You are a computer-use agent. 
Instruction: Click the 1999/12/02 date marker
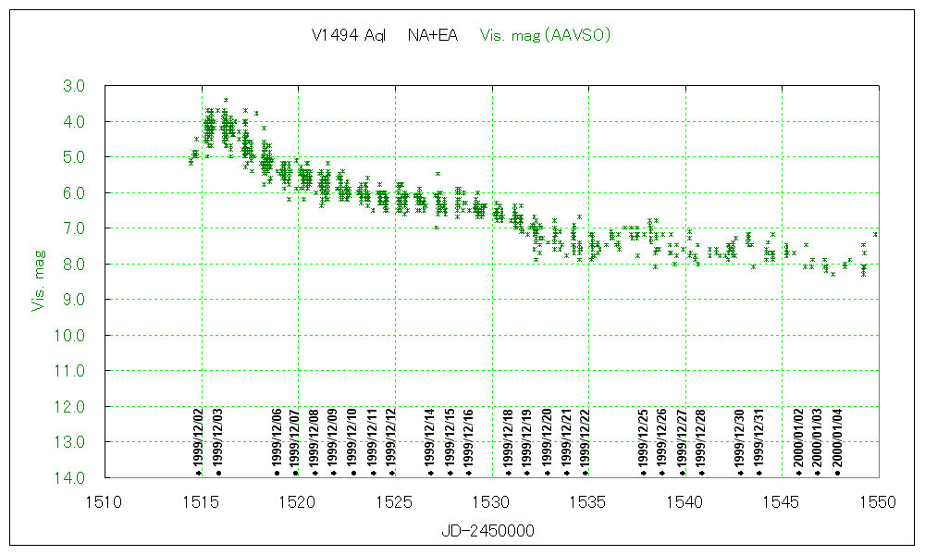[199, 472]
